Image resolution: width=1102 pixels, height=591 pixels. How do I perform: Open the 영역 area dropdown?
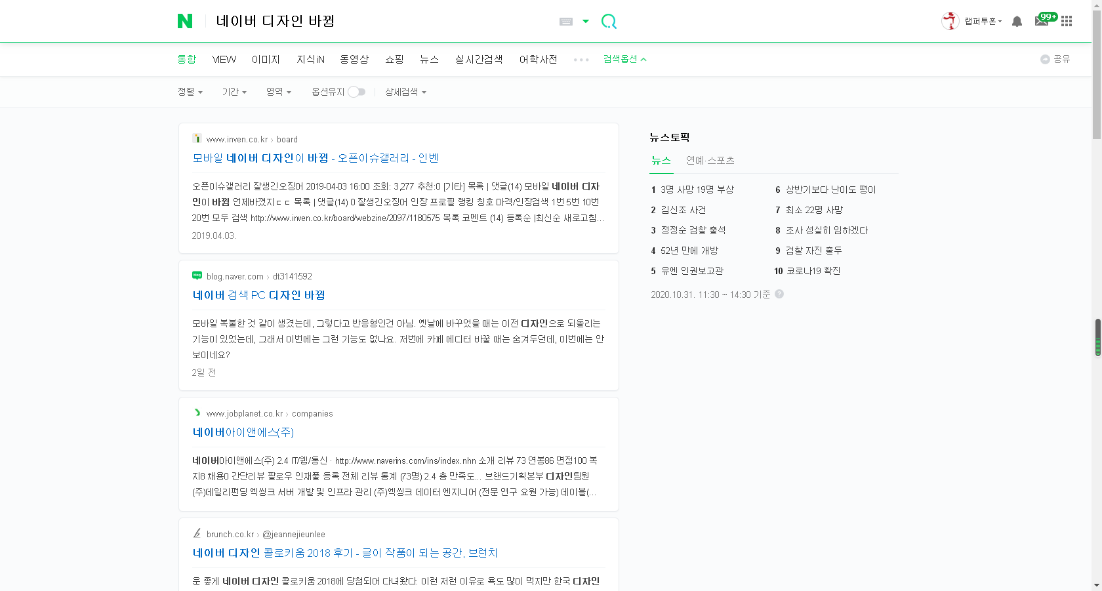[279, 92]
